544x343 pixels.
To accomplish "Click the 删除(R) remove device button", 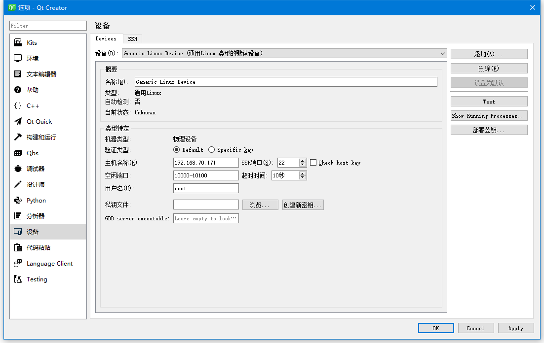I will 489,68.
